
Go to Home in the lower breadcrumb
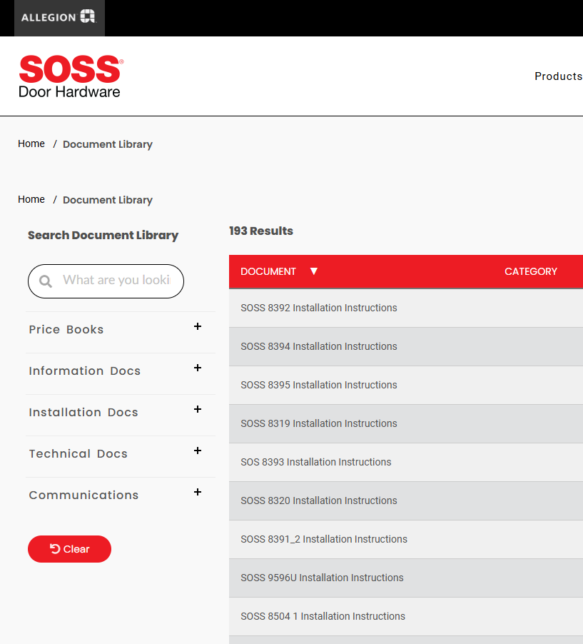tap(31, 199)
